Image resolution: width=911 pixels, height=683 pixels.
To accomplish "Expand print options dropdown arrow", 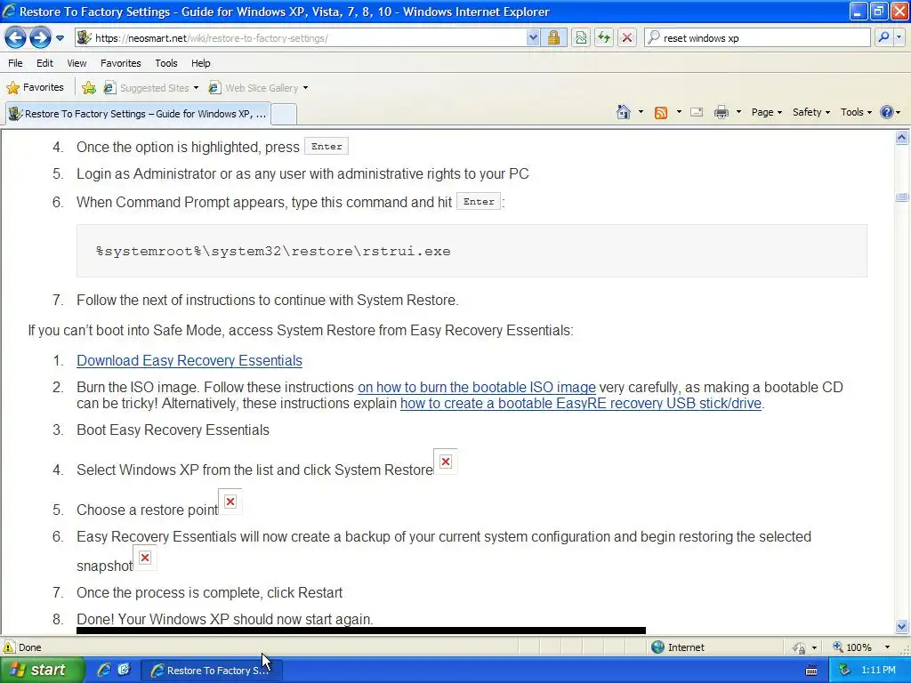I will coord(738,112).
